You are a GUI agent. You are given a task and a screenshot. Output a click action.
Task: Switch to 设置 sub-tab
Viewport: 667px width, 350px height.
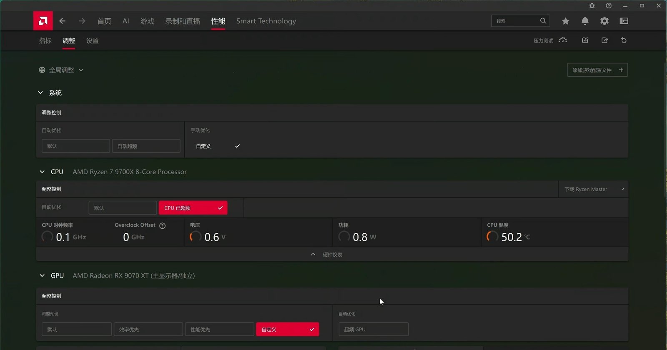pyautogui.click(x=93, y=40)
